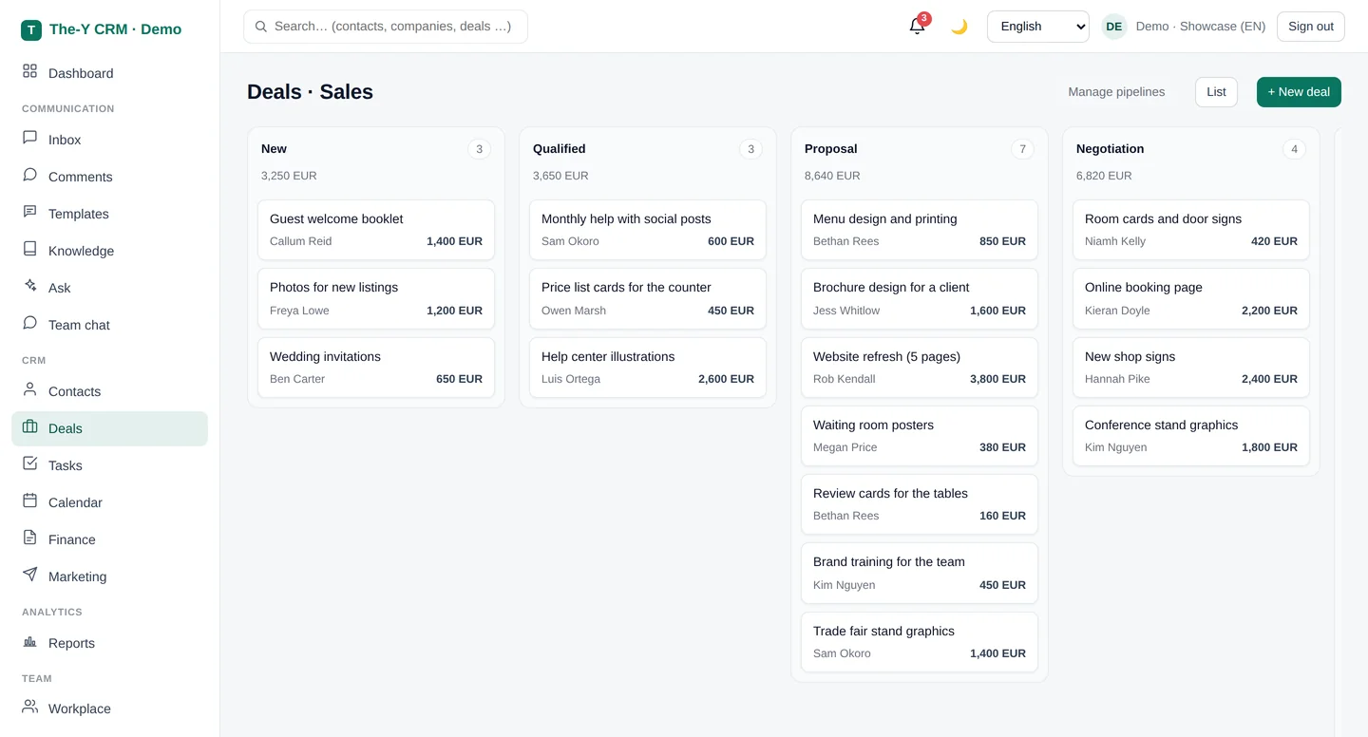
Task: Open Calendar from the sidebar
Action: pyautogui.click(x=109, y=502)
